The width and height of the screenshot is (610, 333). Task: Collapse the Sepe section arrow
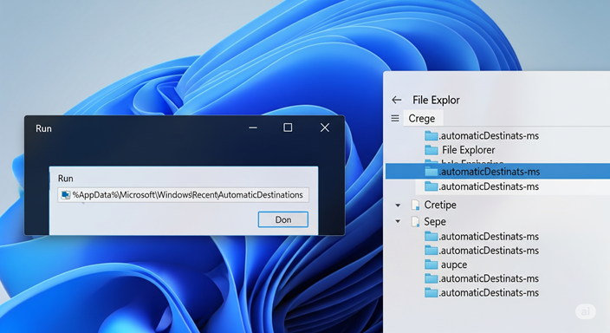tap(398, 222)
